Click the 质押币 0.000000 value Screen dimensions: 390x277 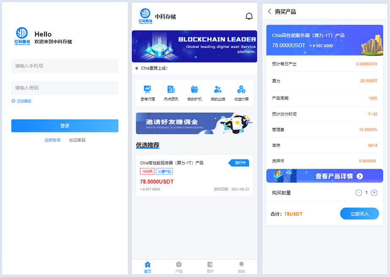(x=367, y=161)
